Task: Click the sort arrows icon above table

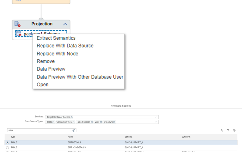Action: coord(222,130)
